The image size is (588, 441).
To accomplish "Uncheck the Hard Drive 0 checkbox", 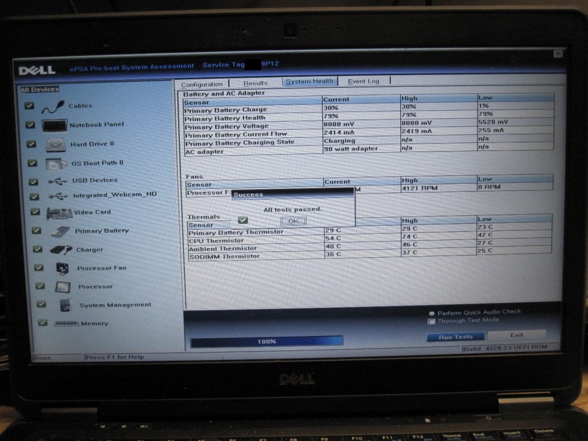I will coord(32,144).
